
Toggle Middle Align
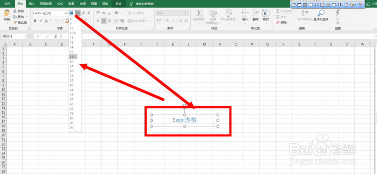[104, 13]
